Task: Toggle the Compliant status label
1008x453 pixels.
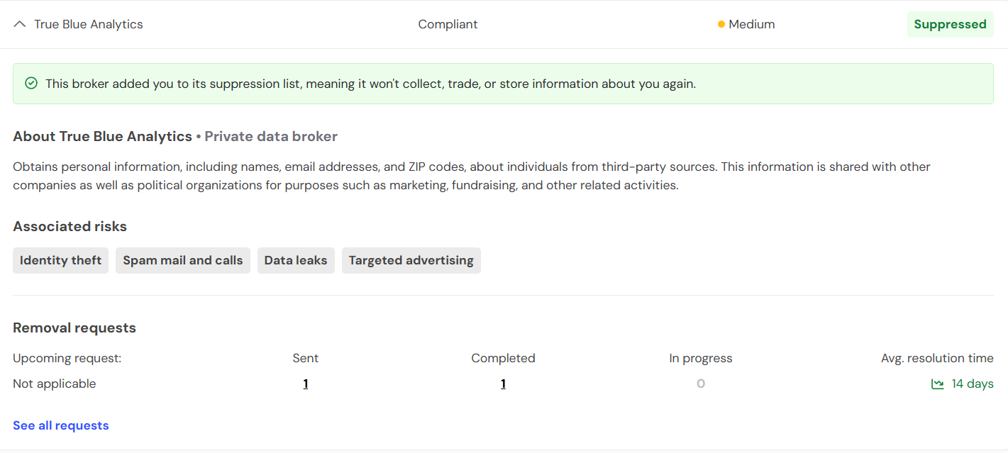Action: (x=448, y=23)
